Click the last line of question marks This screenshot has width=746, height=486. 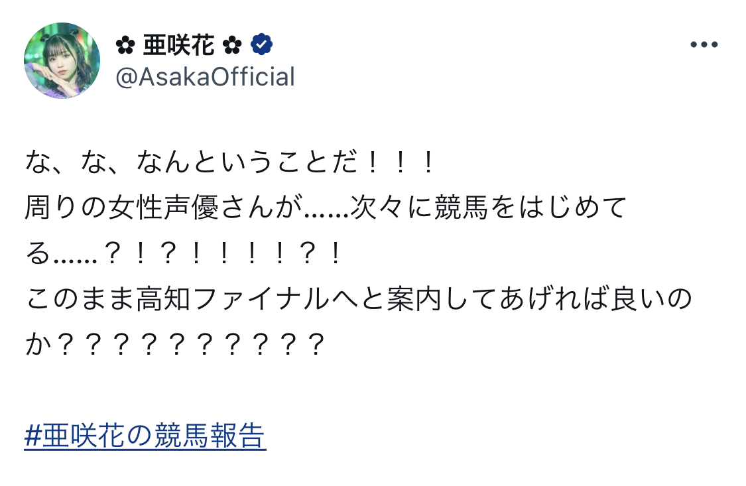pyautogui.click(x=176, y=345)
